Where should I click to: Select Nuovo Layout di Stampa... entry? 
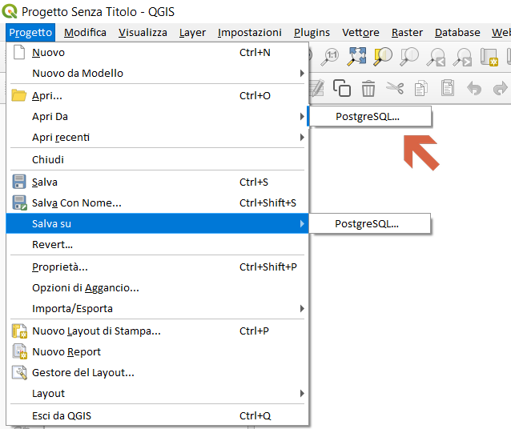pyautogui.click(x=96, y=331)
